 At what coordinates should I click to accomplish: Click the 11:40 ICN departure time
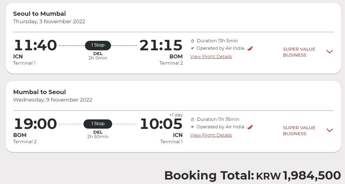(35, 45)
